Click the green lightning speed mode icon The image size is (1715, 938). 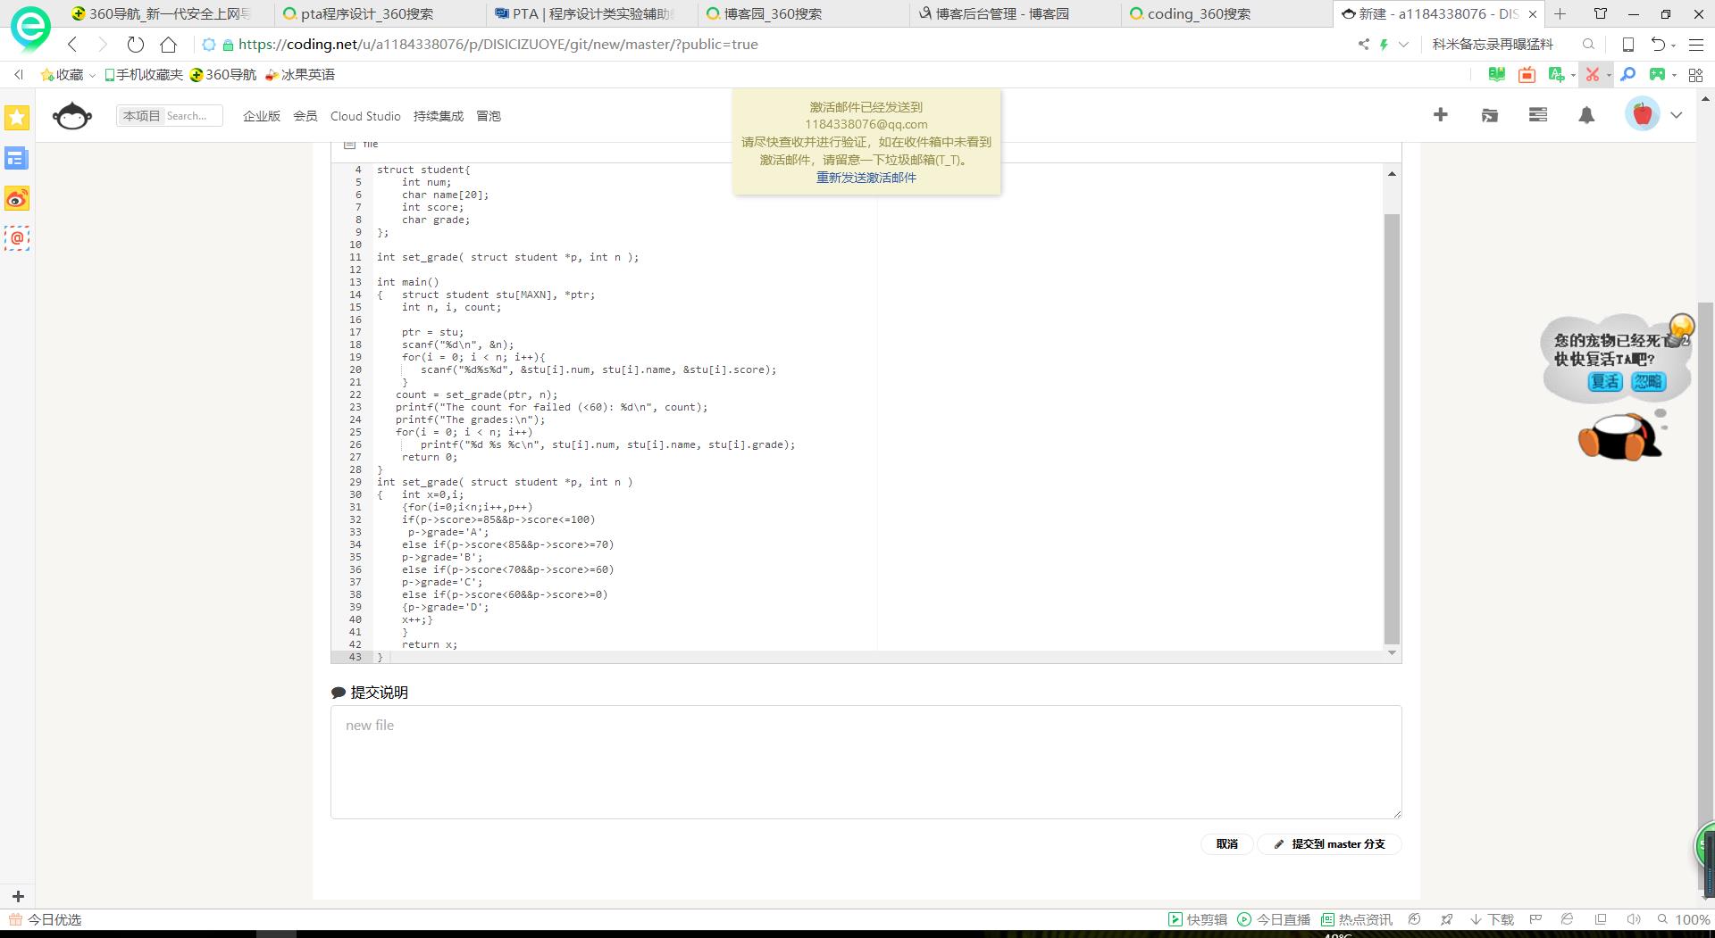pyautogui.click(x=1384, y=45)
